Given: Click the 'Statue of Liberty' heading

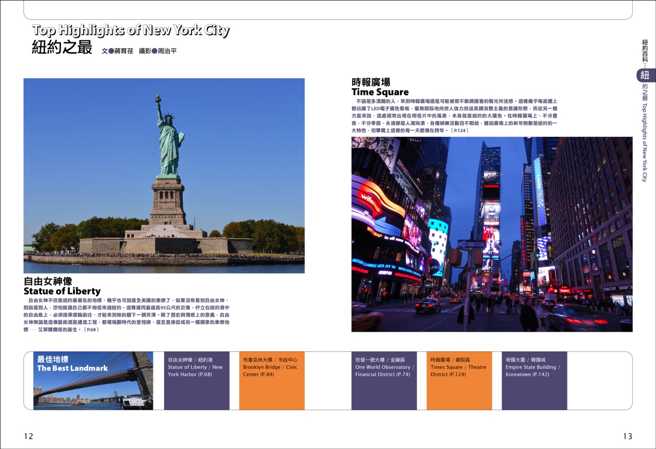Looking at the screenshot, I should 62,291.
